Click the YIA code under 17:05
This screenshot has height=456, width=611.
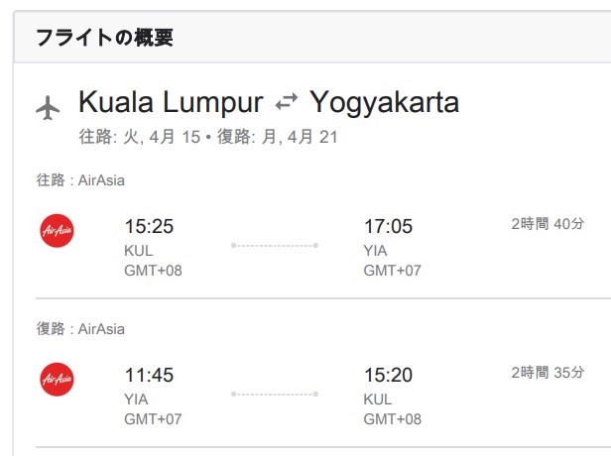pos(377,251)
